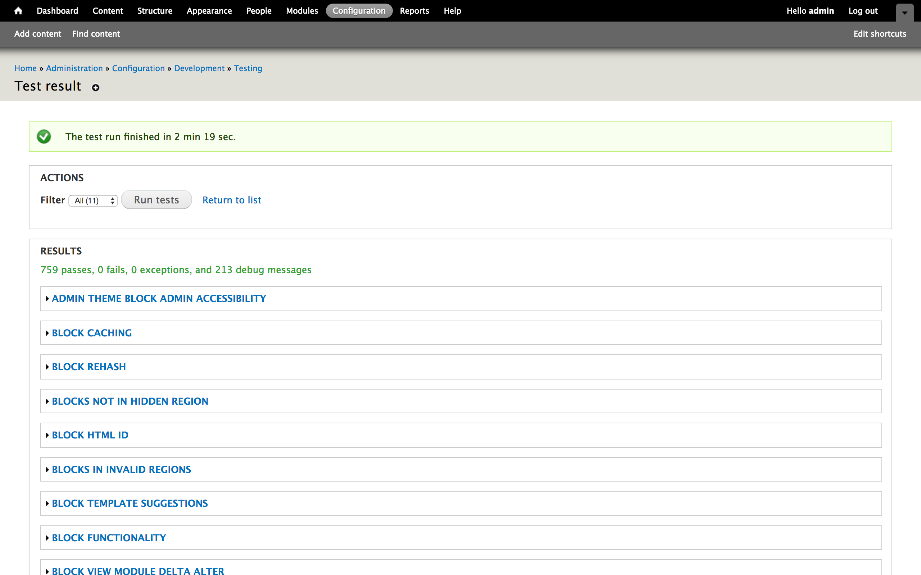Expand Admin Theme Block Admin Accessibility results
The image size is (921, 575).
click(159, 299)
